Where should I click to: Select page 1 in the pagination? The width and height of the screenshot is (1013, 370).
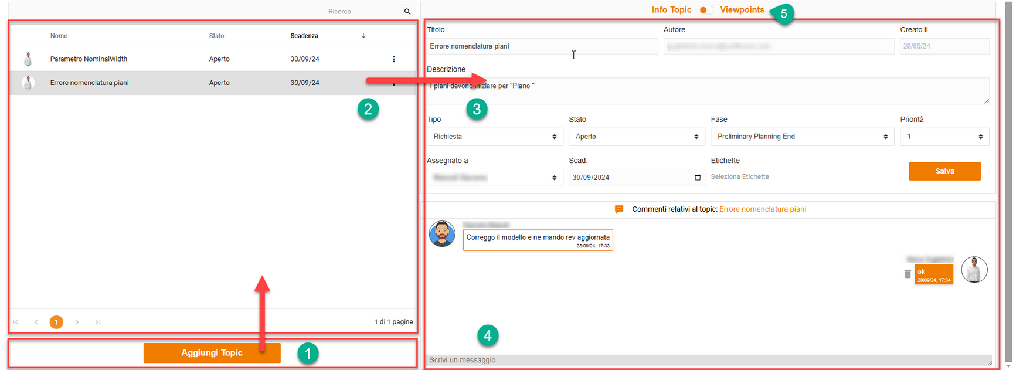point(56,322)
